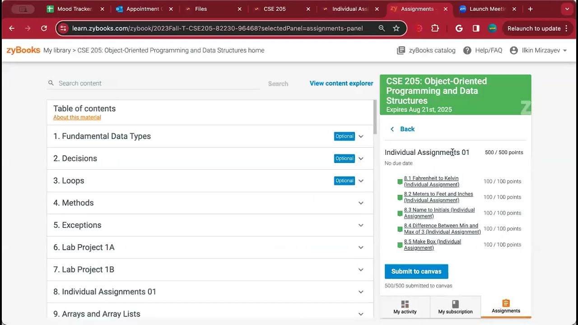The image size is (578, 325).
Task: Open the tab search dropdown arrow
Action: [x=567, y=9]
